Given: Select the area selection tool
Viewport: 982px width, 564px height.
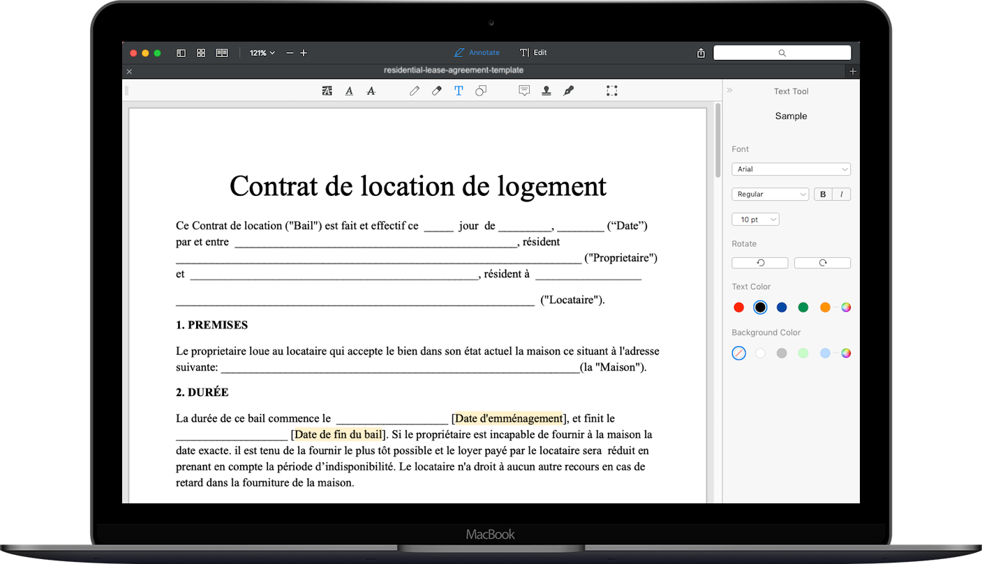Looking at the screenshot, I should [x=612, y=91].
